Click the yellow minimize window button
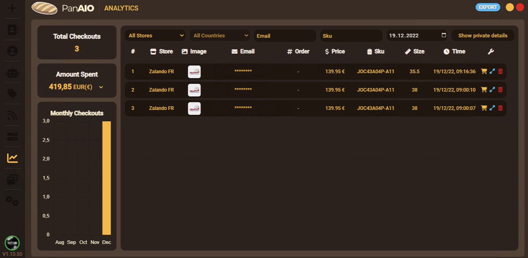Image resolution: width=528 pixels, height=258 pixels. pos(510,7)
